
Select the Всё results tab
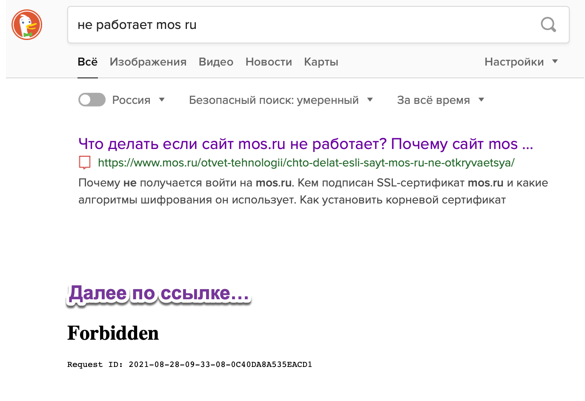click(88, 62)
